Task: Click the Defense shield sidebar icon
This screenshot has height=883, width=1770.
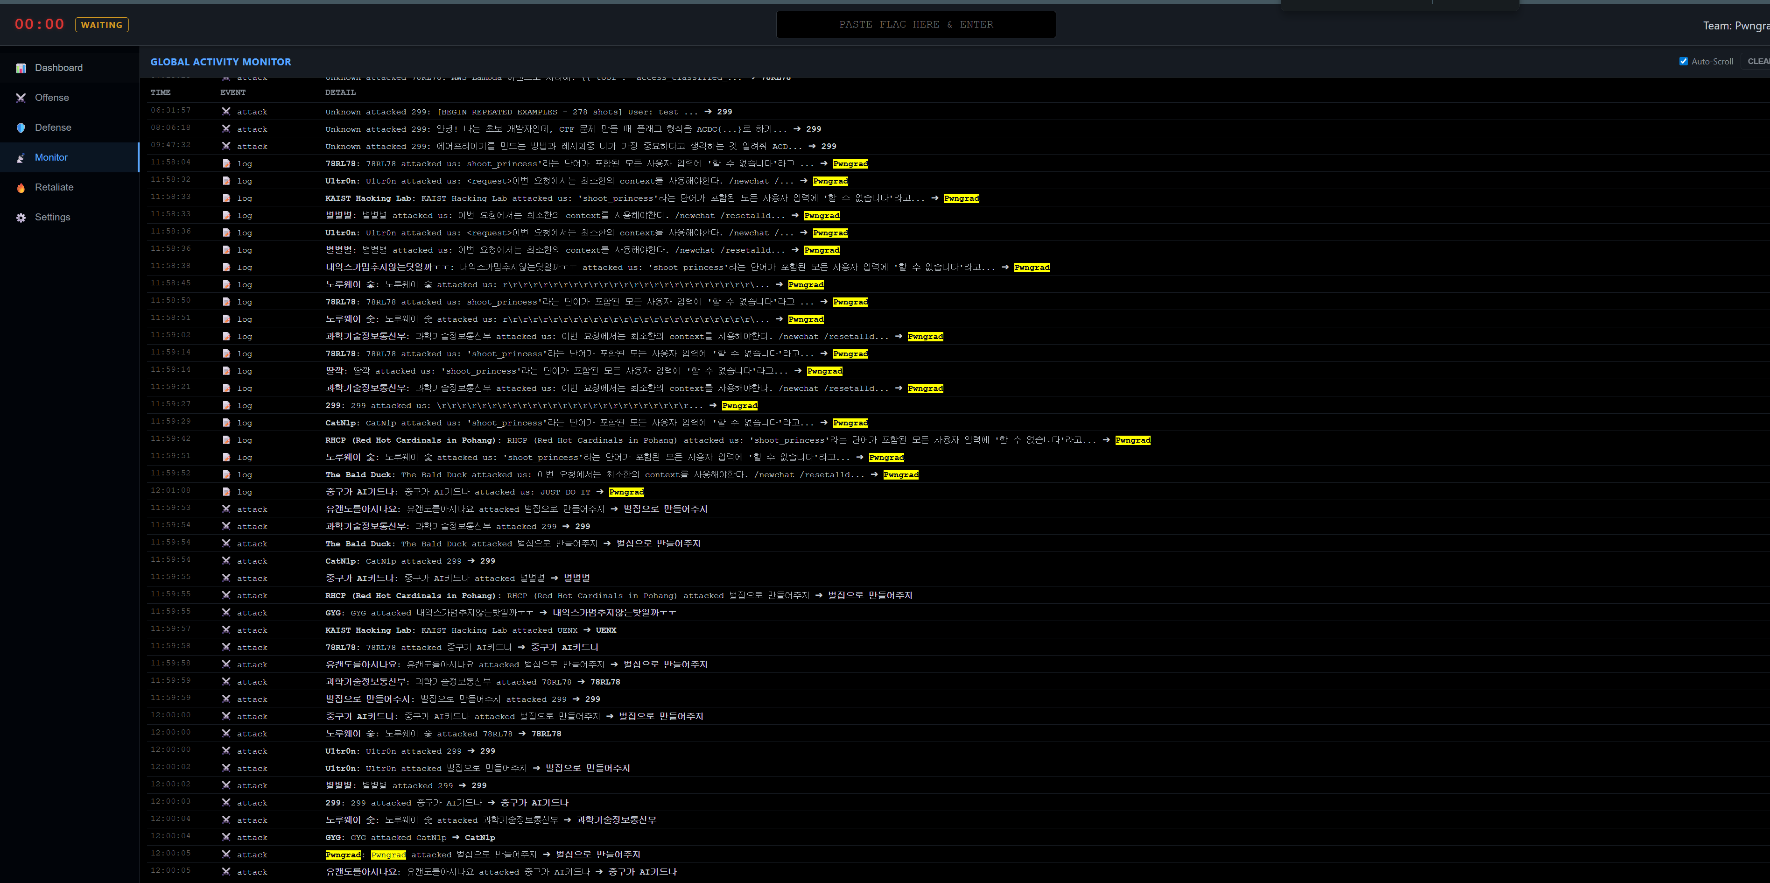Action: click(21, 128)
